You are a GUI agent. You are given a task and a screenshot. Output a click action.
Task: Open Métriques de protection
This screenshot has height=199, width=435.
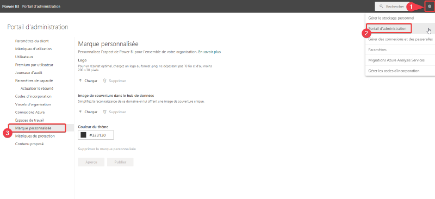pyautogui.click(x=35, y=136)
